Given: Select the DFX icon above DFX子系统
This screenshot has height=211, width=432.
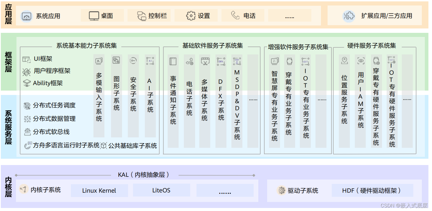Looking at the screenshot, I should tap(221, 62).
